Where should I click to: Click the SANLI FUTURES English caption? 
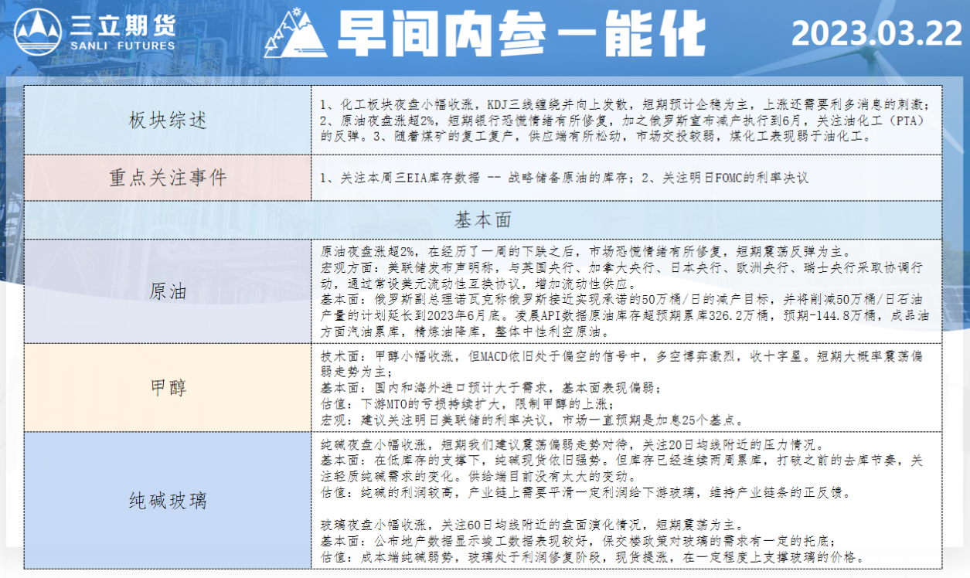[x=124, y=46]
